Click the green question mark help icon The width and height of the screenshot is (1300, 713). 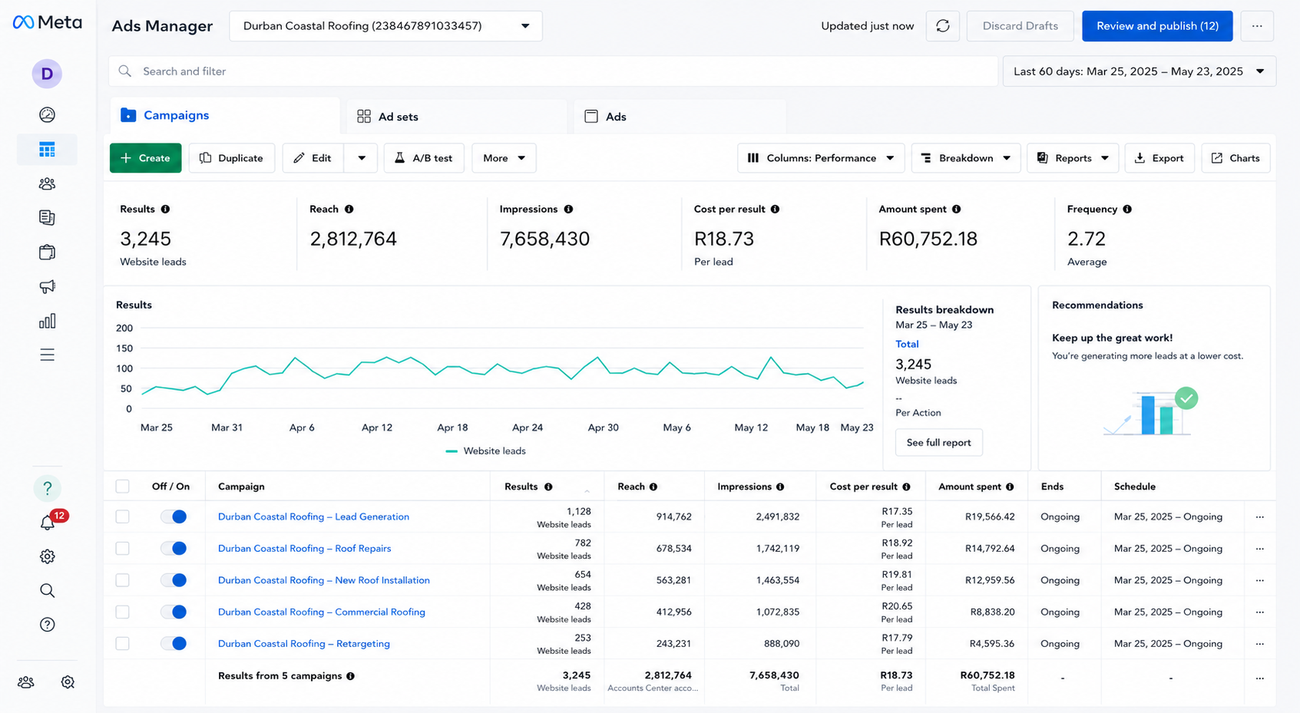tap(47, 488)
